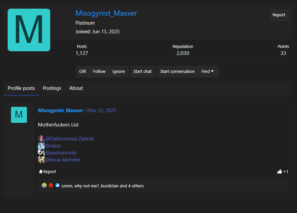Click the Start chat button
The image size is (297, 213).
coord(142,72)
